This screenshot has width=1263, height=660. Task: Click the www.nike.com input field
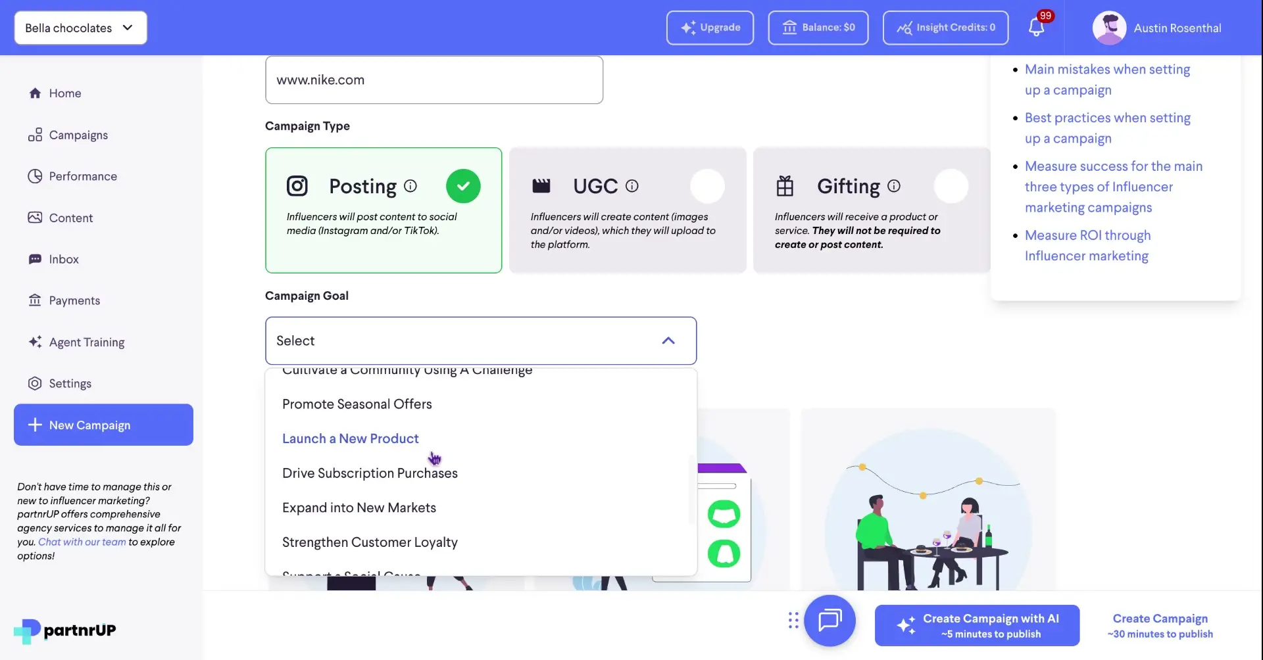(433, 80)
